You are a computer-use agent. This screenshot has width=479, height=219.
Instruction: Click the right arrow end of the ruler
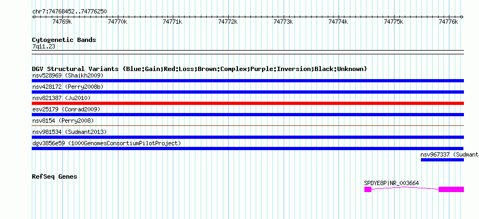click(462, 17)
